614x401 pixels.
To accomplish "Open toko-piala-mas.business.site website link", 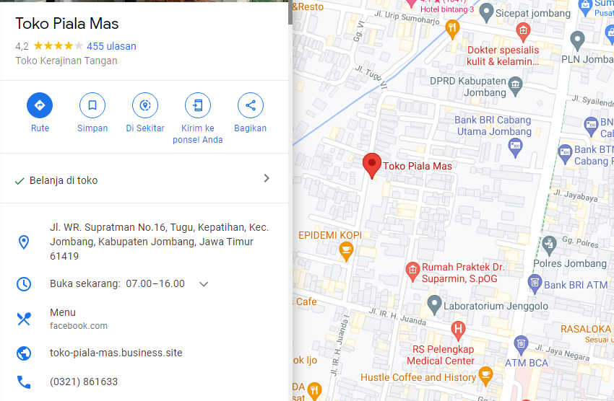I will (116, 353).
